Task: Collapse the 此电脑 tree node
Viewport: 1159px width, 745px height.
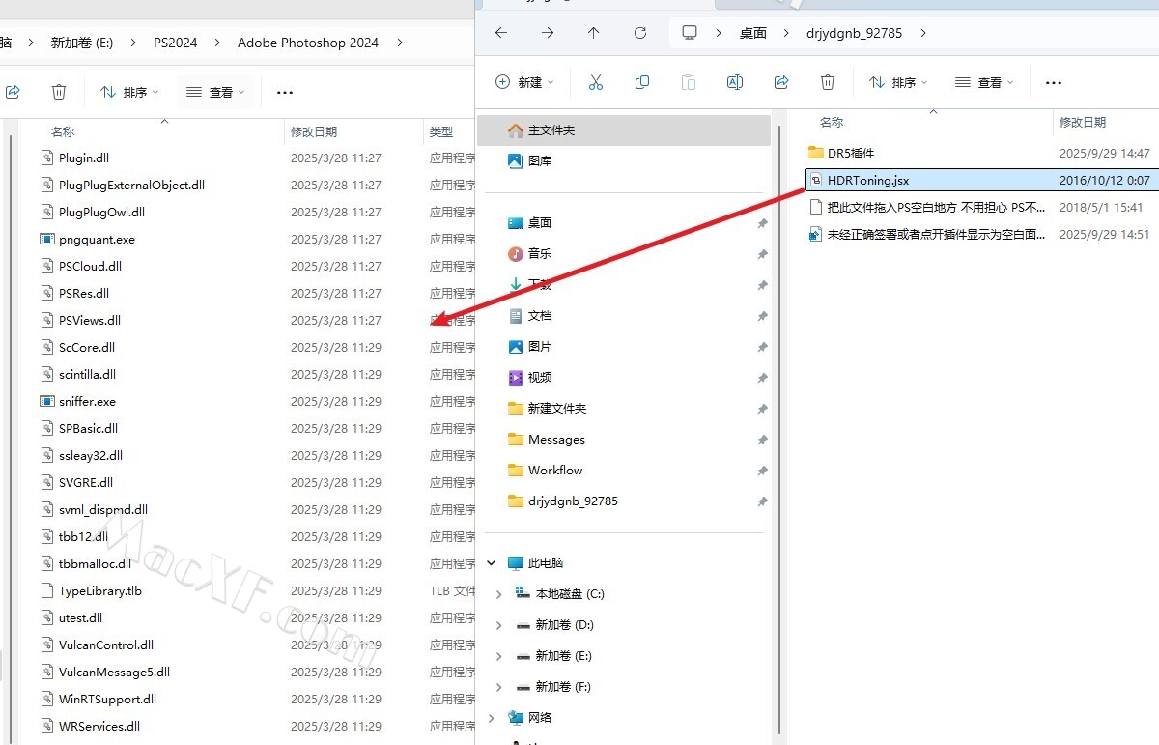Action: (x=492, y=563)
